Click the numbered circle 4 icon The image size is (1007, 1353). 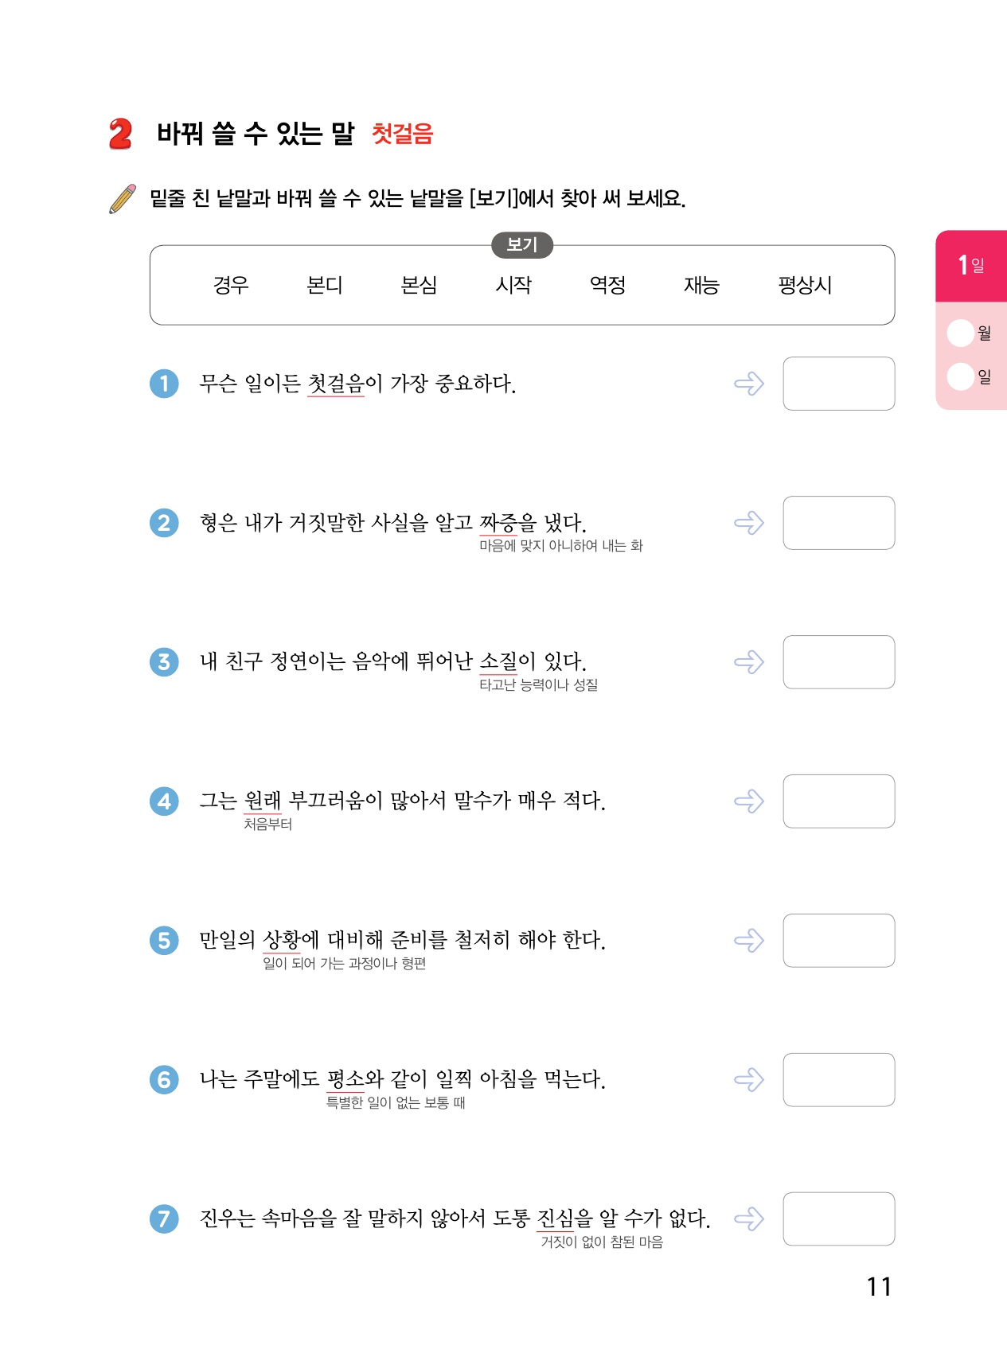[x=164, y=801]
